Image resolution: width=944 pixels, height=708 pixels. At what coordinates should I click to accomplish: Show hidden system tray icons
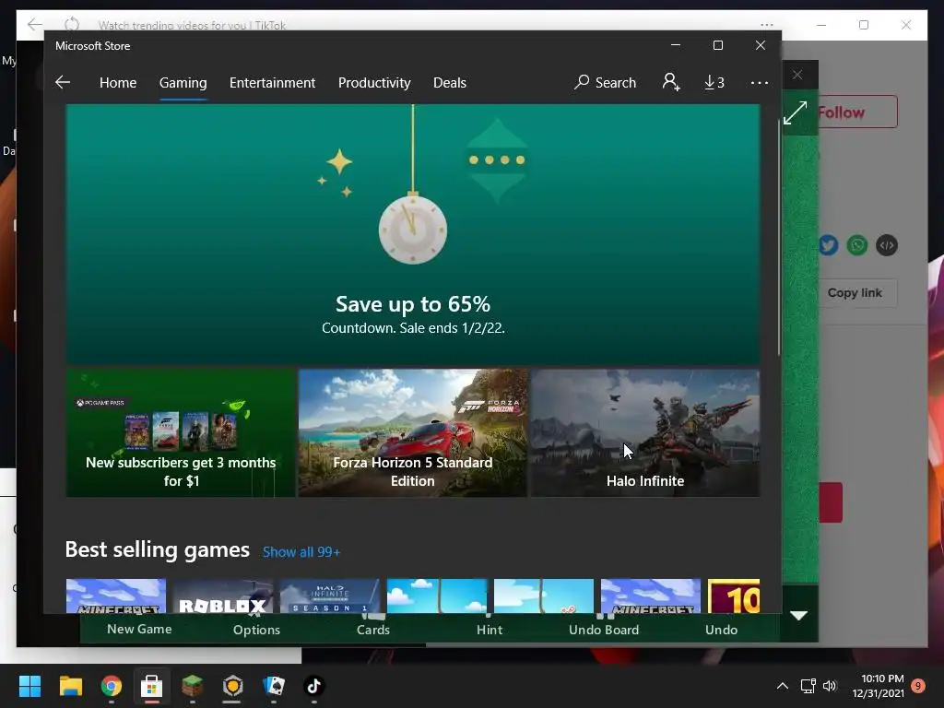(x=782, y=686)
